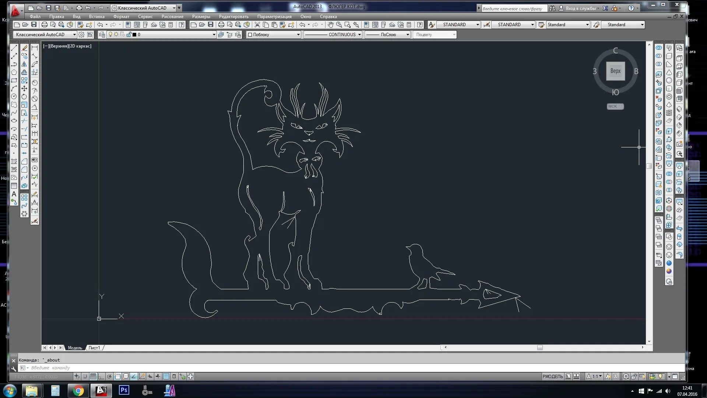Select the Linear dimension tool

35,48
